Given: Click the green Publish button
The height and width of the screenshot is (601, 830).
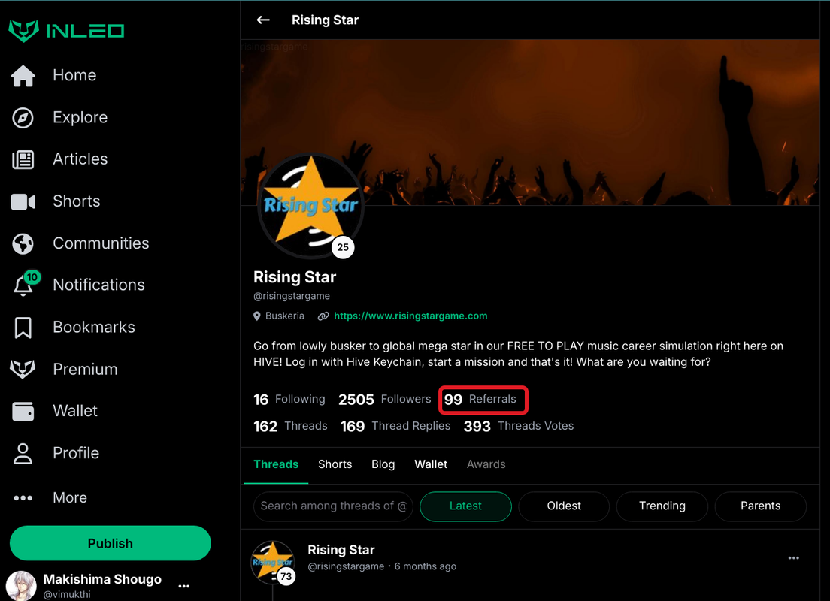Looking at the screenshot, I should coord(110,543).
